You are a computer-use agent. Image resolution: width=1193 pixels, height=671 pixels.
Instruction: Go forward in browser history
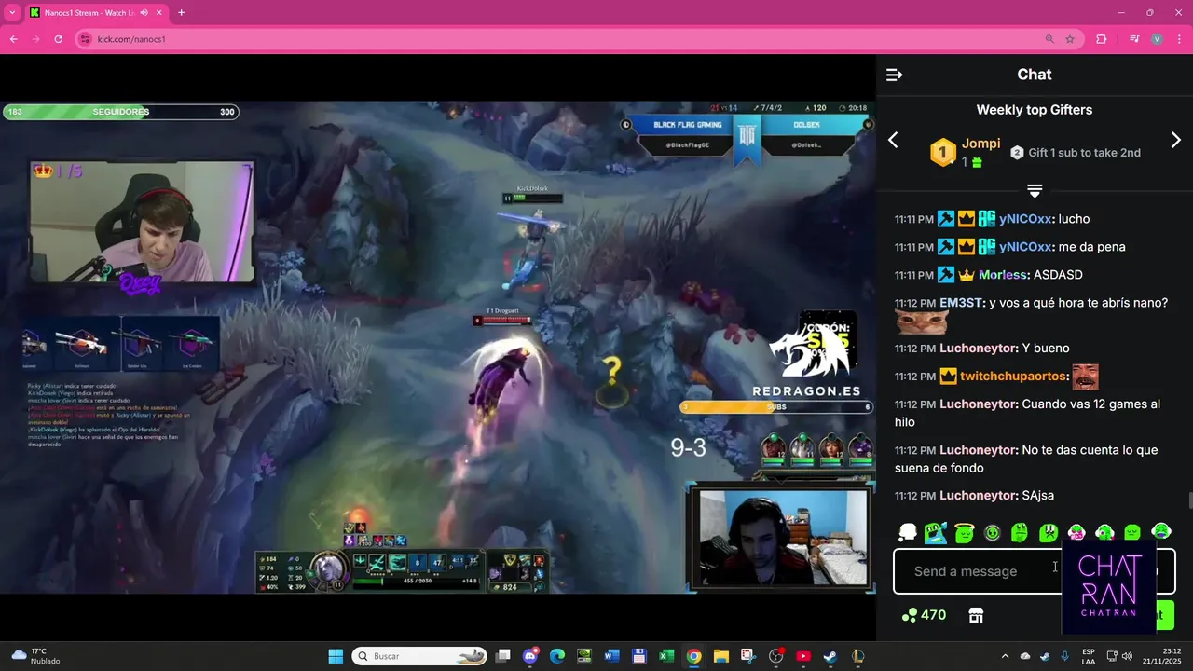pos(35,39)
